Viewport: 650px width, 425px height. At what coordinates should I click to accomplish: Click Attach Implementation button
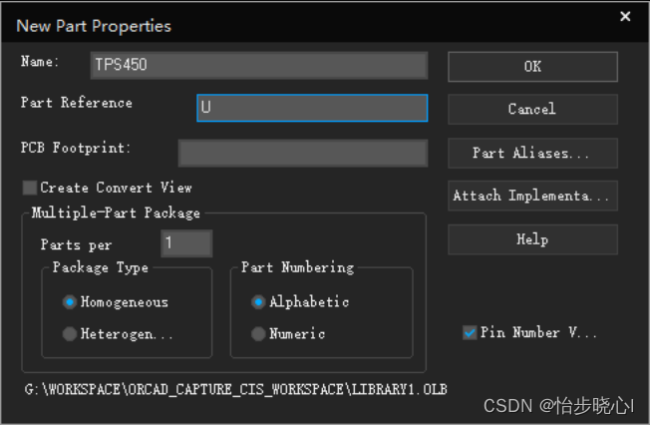[532, 196]
